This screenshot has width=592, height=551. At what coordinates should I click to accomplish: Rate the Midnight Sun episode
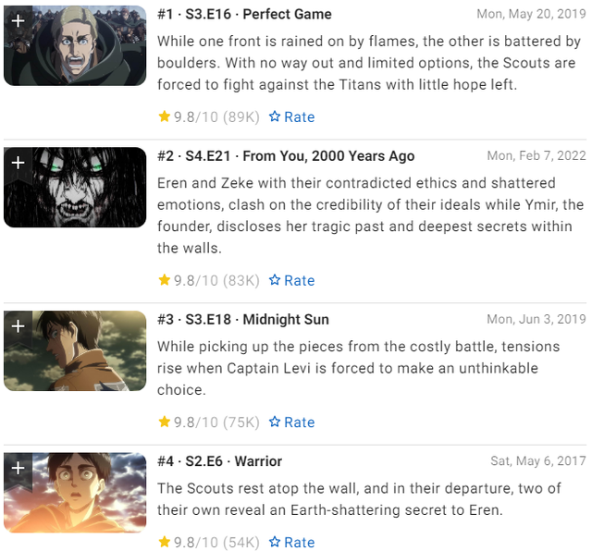point(299,422)
